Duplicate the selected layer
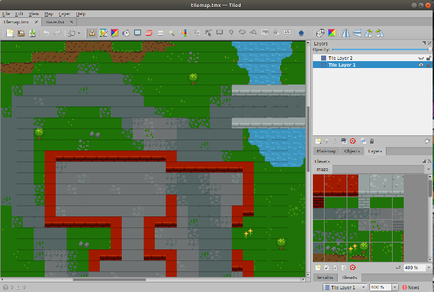This screenshot has height=292, width=434. [344, 142]
